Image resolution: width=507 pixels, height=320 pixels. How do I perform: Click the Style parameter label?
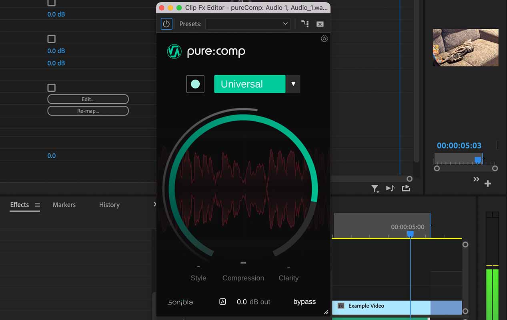coord(198,278)
